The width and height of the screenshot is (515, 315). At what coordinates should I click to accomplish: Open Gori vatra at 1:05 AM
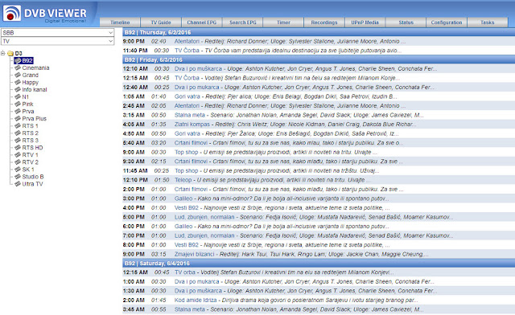pyautogui.click(x=187, y=96)
